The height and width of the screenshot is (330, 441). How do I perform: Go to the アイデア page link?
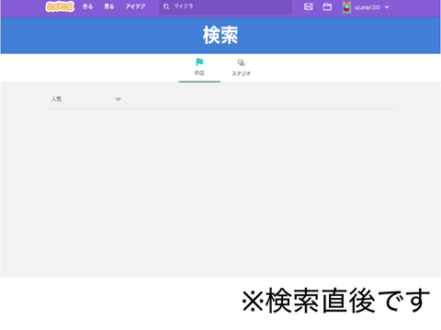point(135,6)
